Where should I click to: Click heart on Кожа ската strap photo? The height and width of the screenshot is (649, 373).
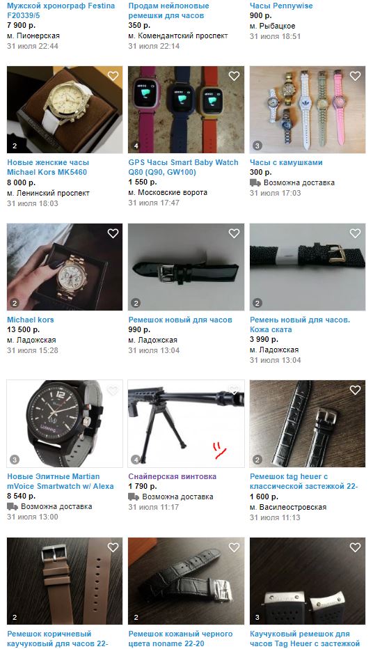click(355, 233)
